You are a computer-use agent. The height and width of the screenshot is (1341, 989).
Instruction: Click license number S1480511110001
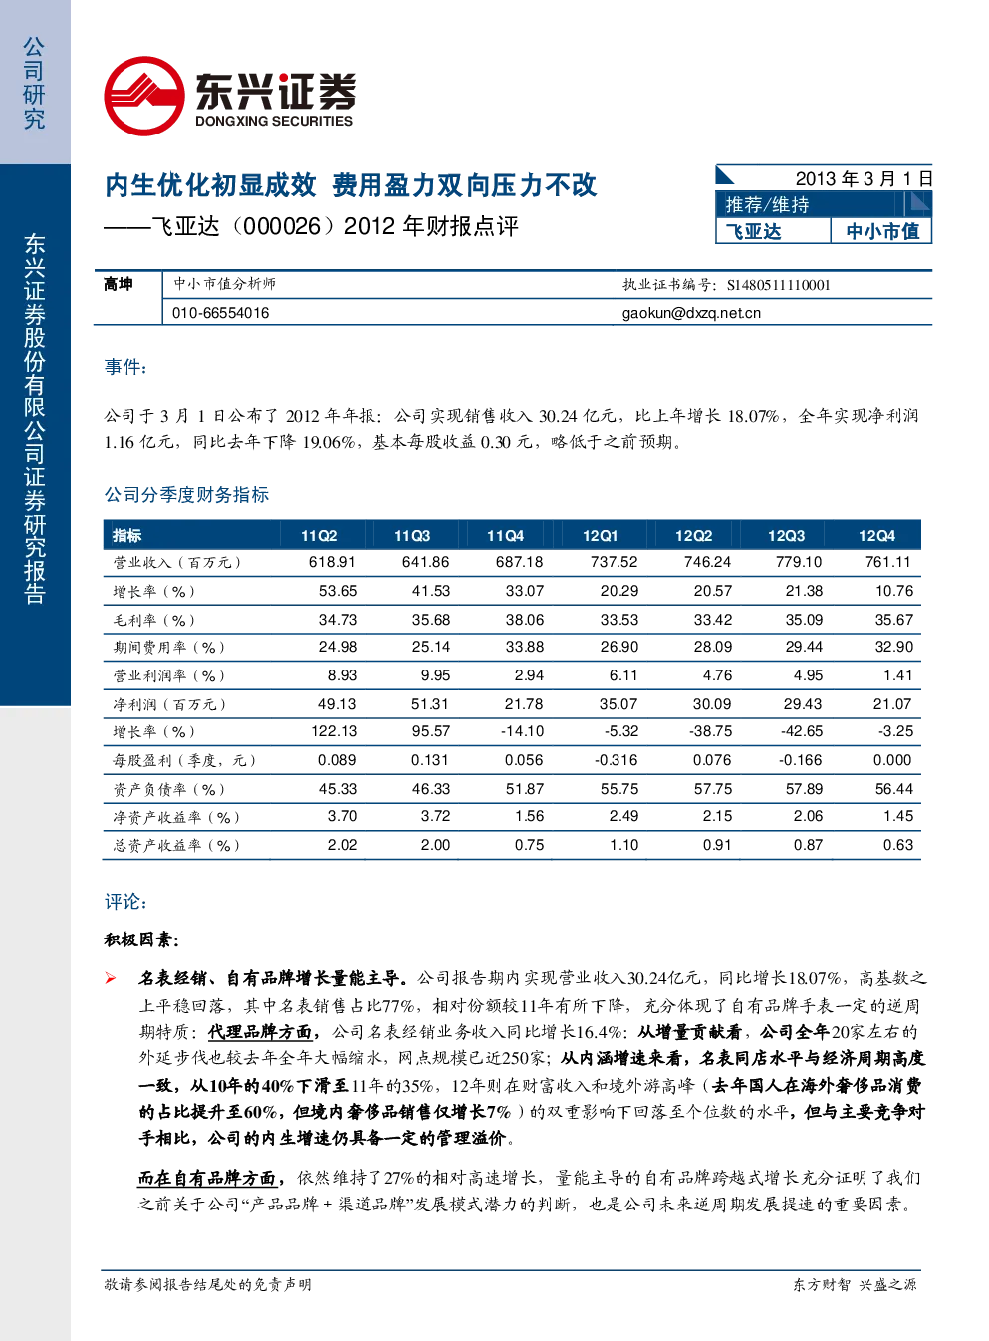point(778,285)
